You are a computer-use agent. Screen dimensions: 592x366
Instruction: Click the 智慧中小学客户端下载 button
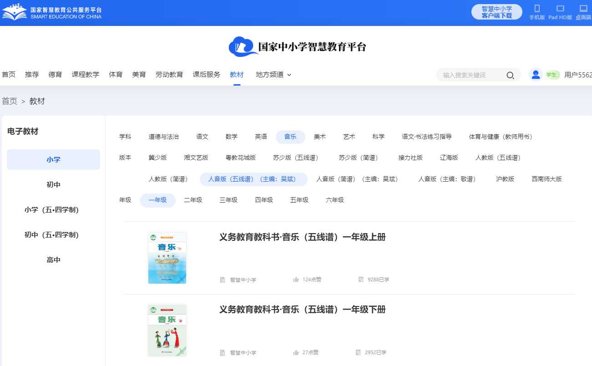(497, 12)
